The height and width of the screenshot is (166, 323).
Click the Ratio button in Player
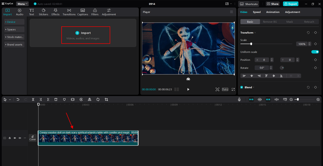click(225, 89)
